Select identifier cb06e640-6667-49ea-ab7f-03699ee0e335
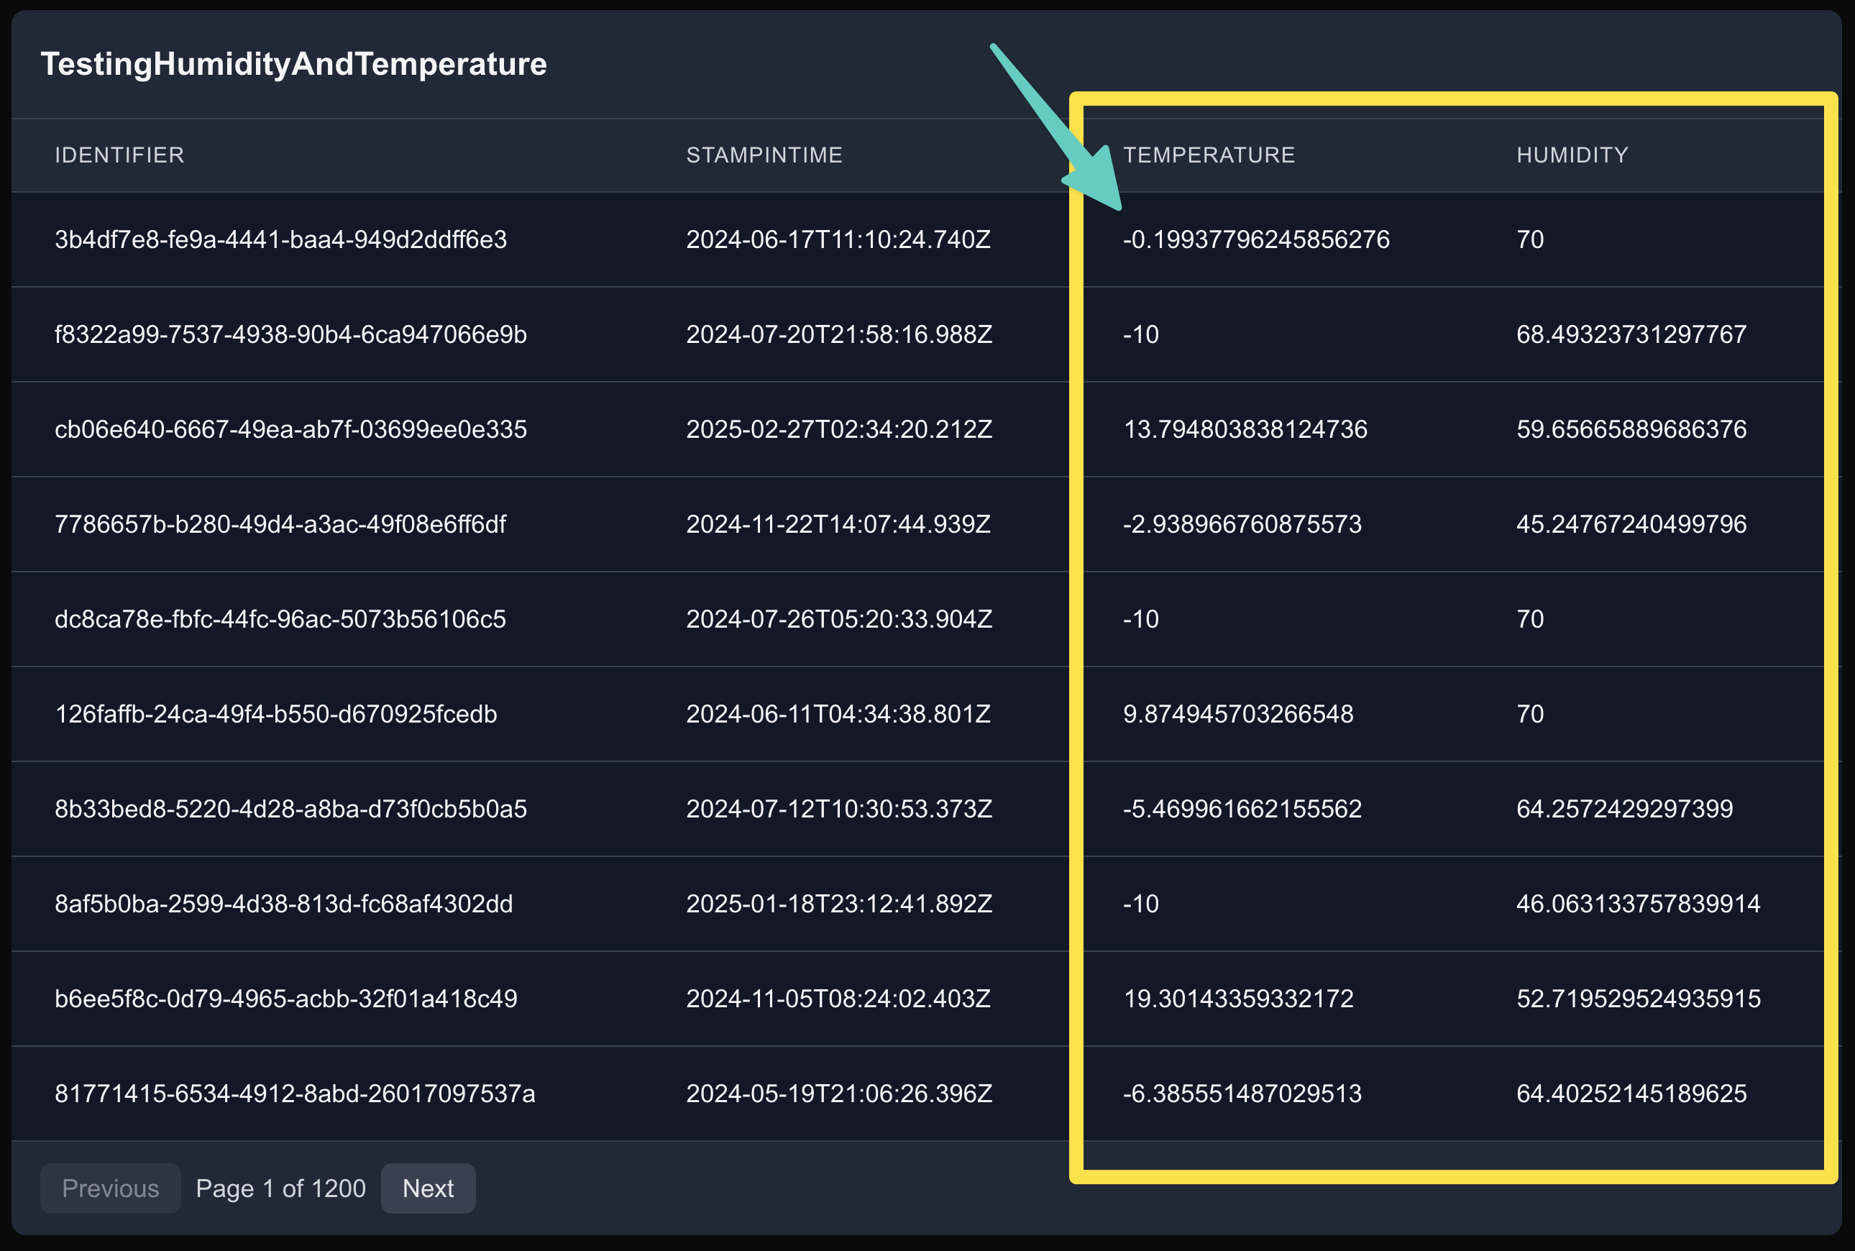 click(290, 429)
